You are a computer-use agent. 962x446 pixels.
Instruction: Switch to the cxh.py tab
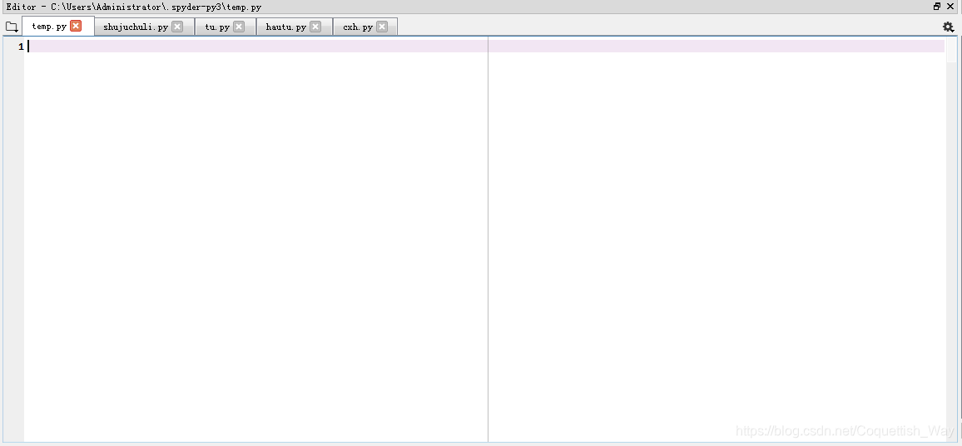click(x=358, y=27)
